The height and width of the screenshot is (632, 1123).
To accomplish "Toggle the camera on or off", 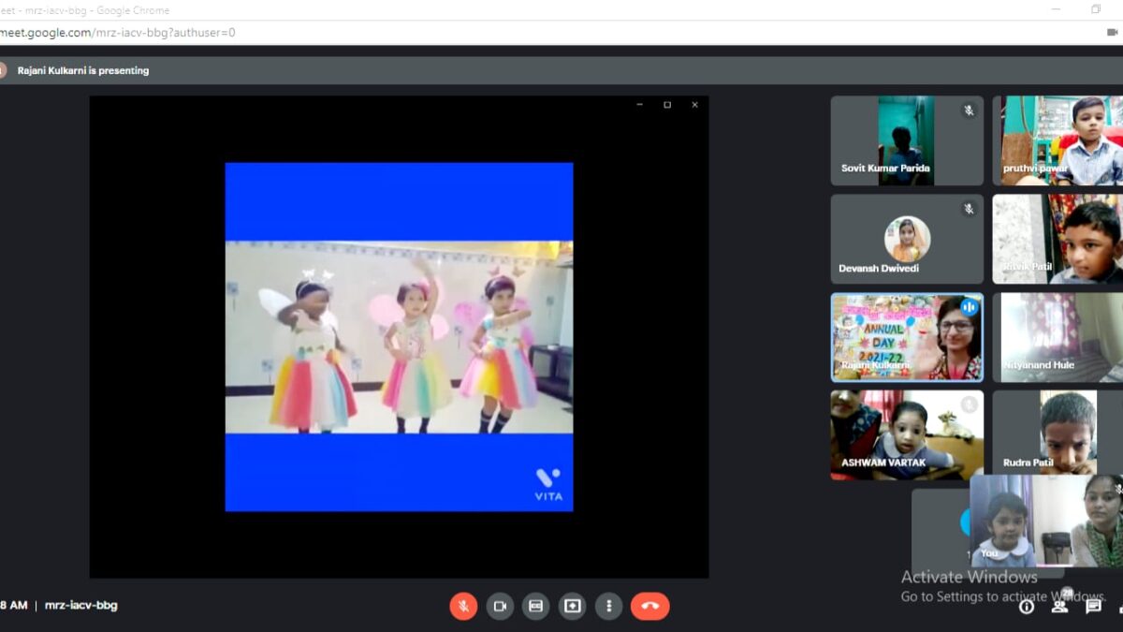I will coord(500,606).
